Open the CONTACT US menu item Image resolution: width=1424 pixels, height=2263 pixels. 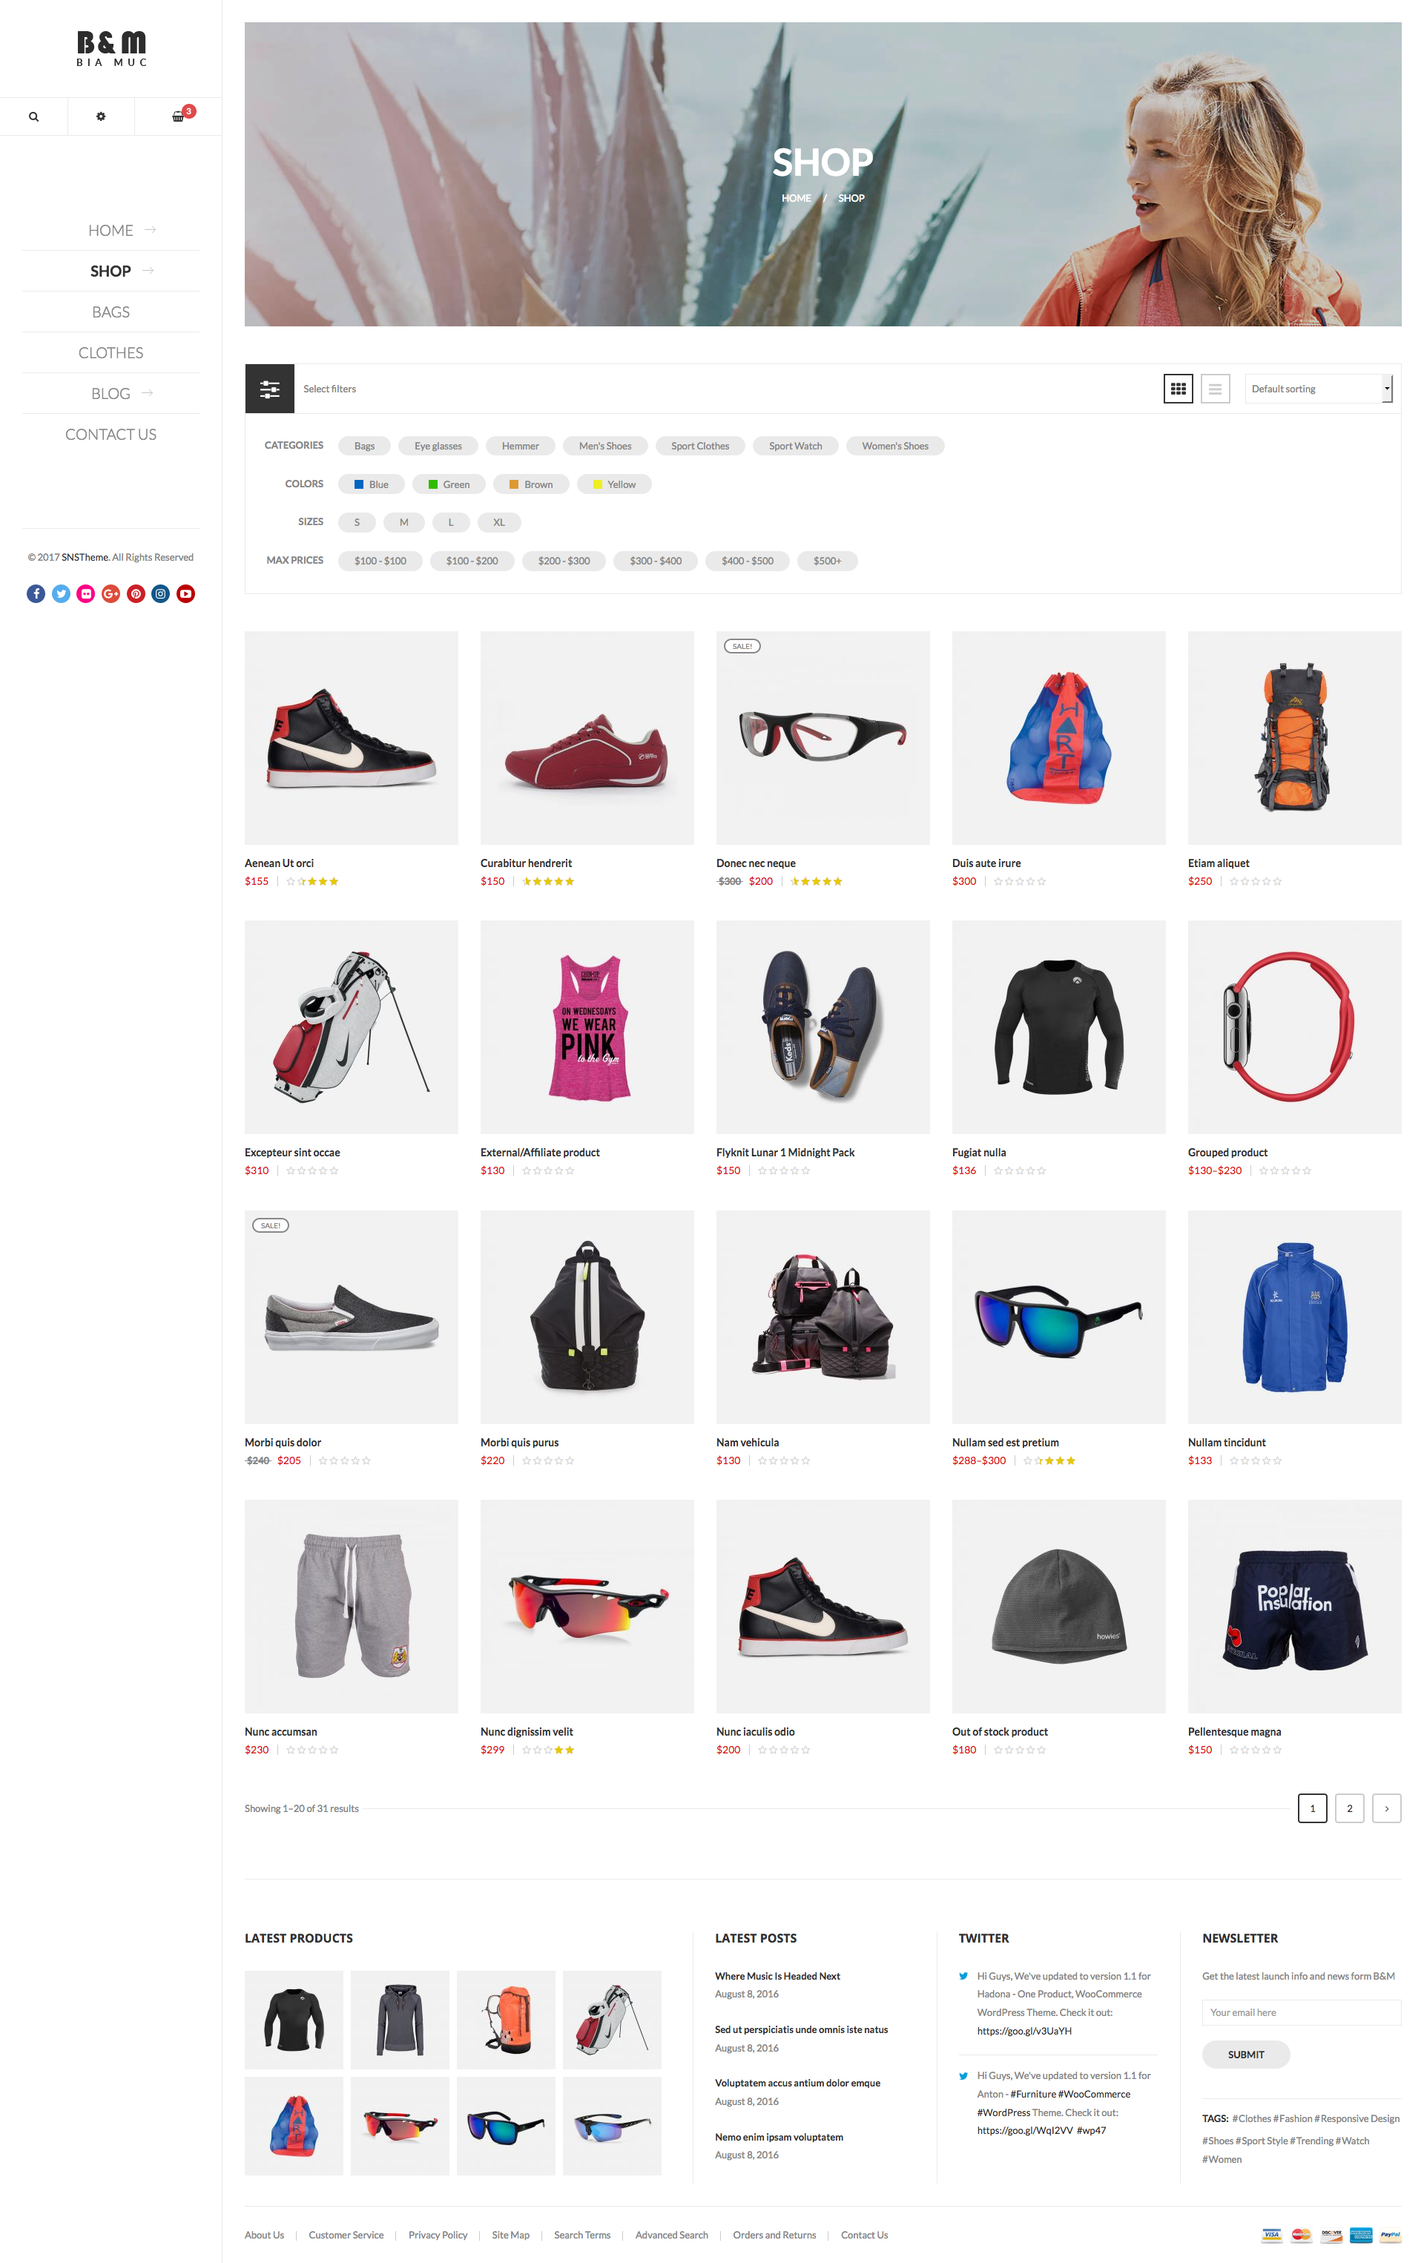111,434
